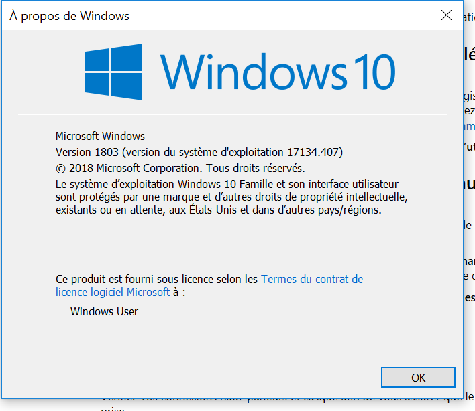Click the 'Microsoft Windows' text line
The image size is (475, 411).
pos(100,136)
